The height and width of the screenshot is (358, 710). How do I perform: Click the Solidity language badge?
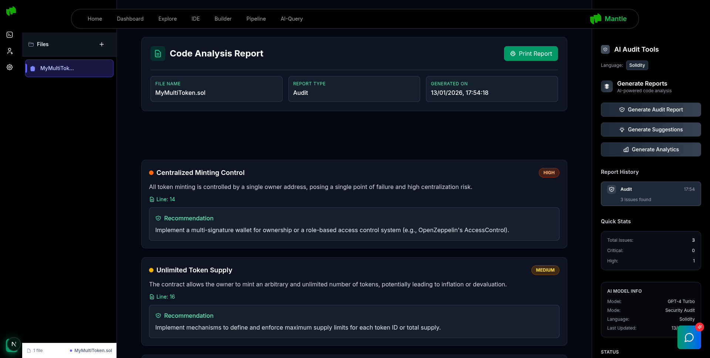[637, 65]
